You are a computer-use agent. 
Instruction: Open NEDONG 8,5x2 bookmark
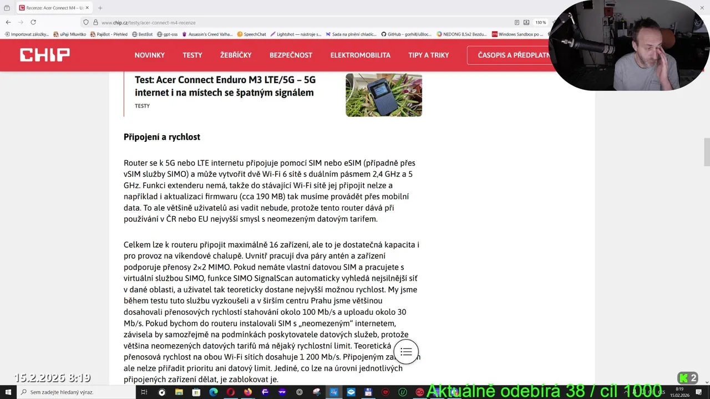[461, 34]
